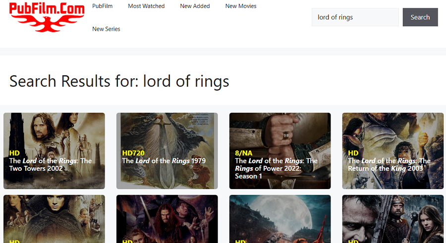
Task: Open The Two Towers 2002 poster
Action: click(x=54, y=150)
